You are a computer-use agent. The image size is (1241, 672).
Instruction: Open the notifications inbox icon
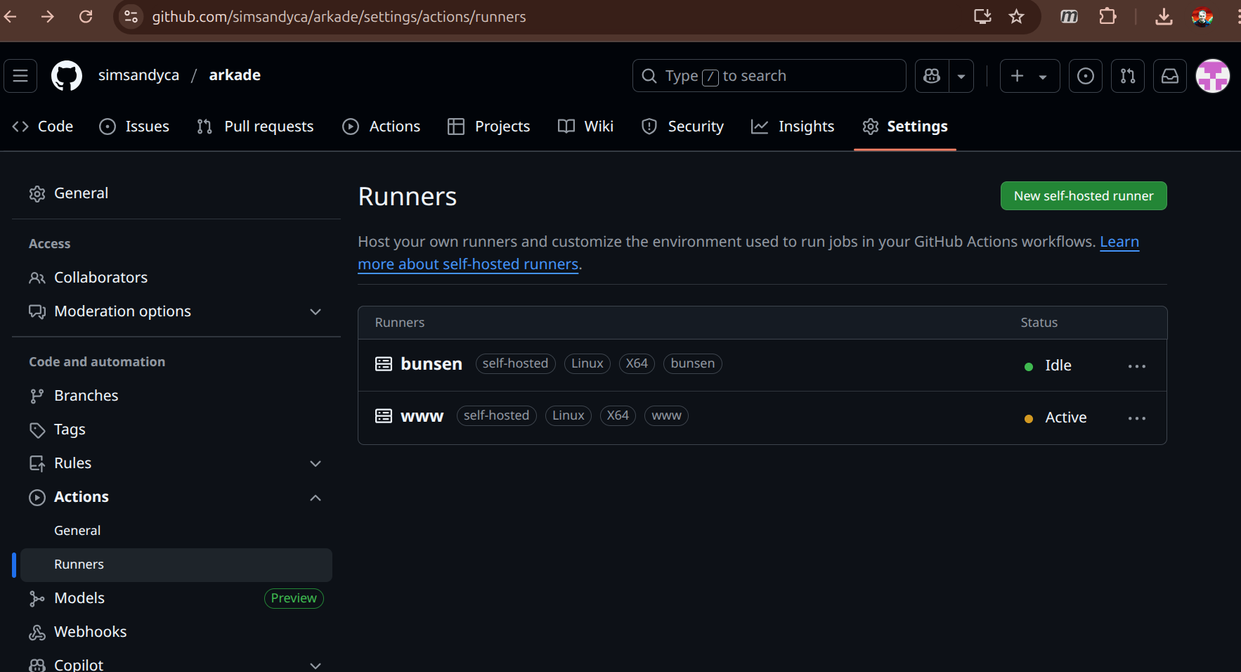click(1170, 76)
